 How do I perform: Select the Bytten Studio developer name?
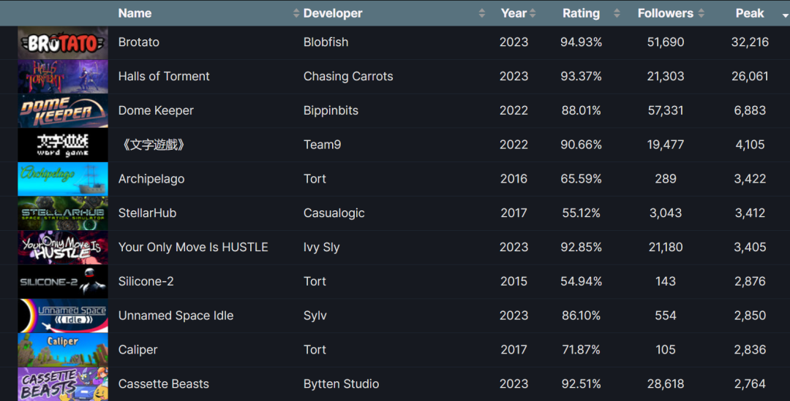pyautogui.click(x=341, y=384)
